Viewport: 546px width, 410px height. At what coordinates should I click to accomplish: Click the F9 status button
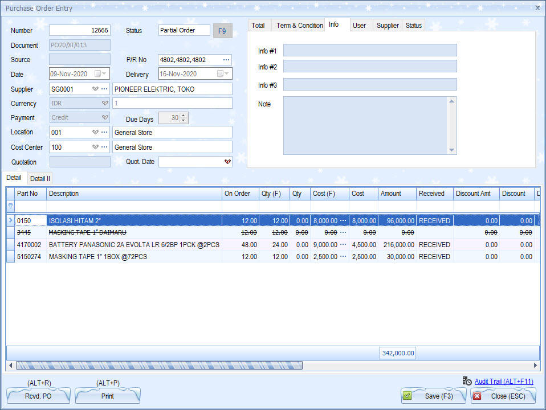click(x=222, y=31)
